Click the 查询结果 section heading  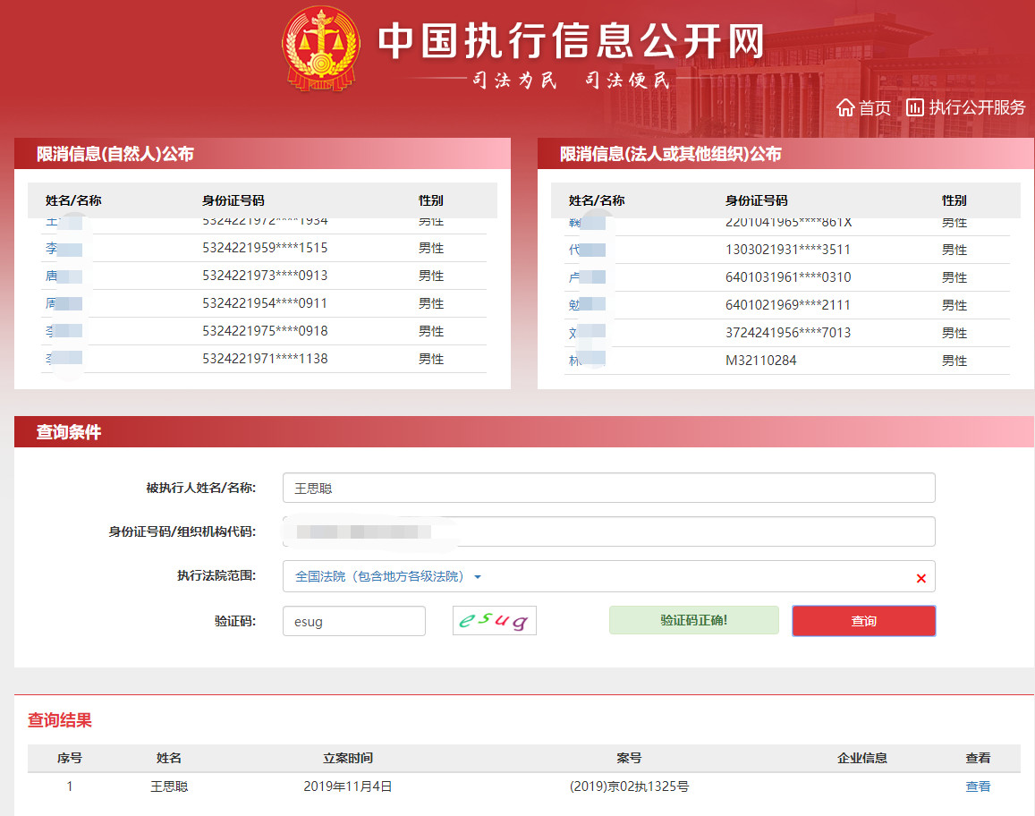pos(59,720)
